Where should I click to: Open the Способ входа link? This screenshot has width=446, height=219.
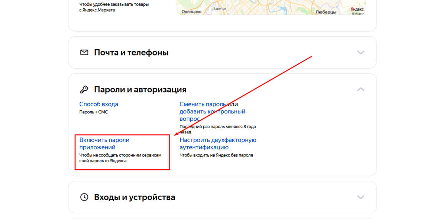point(99,104)
